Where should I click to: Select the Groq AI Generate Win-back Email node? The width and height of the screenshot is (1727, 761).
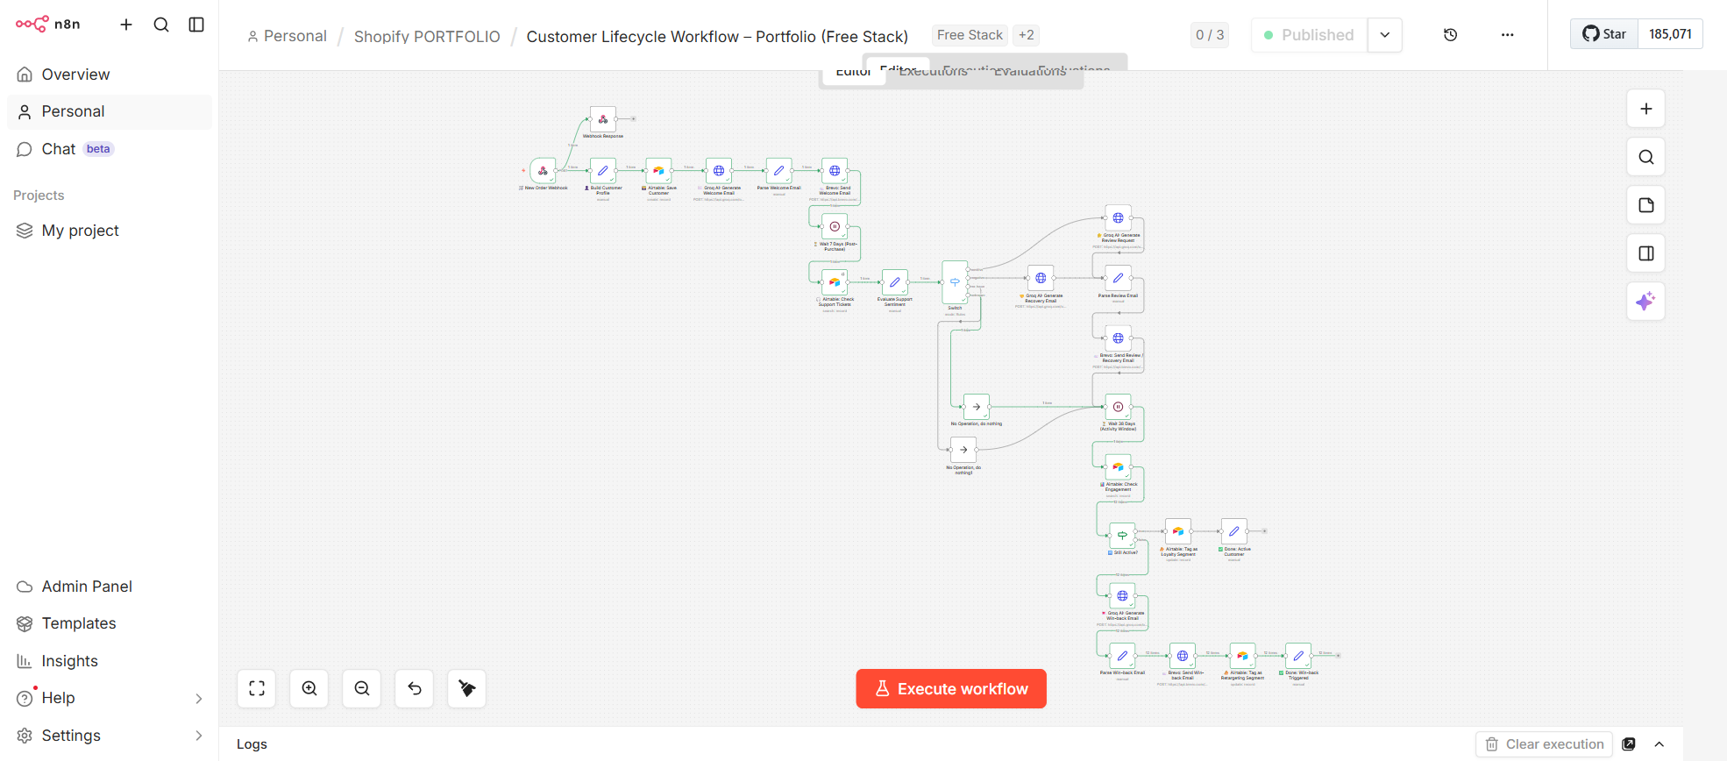(1122, 596)
